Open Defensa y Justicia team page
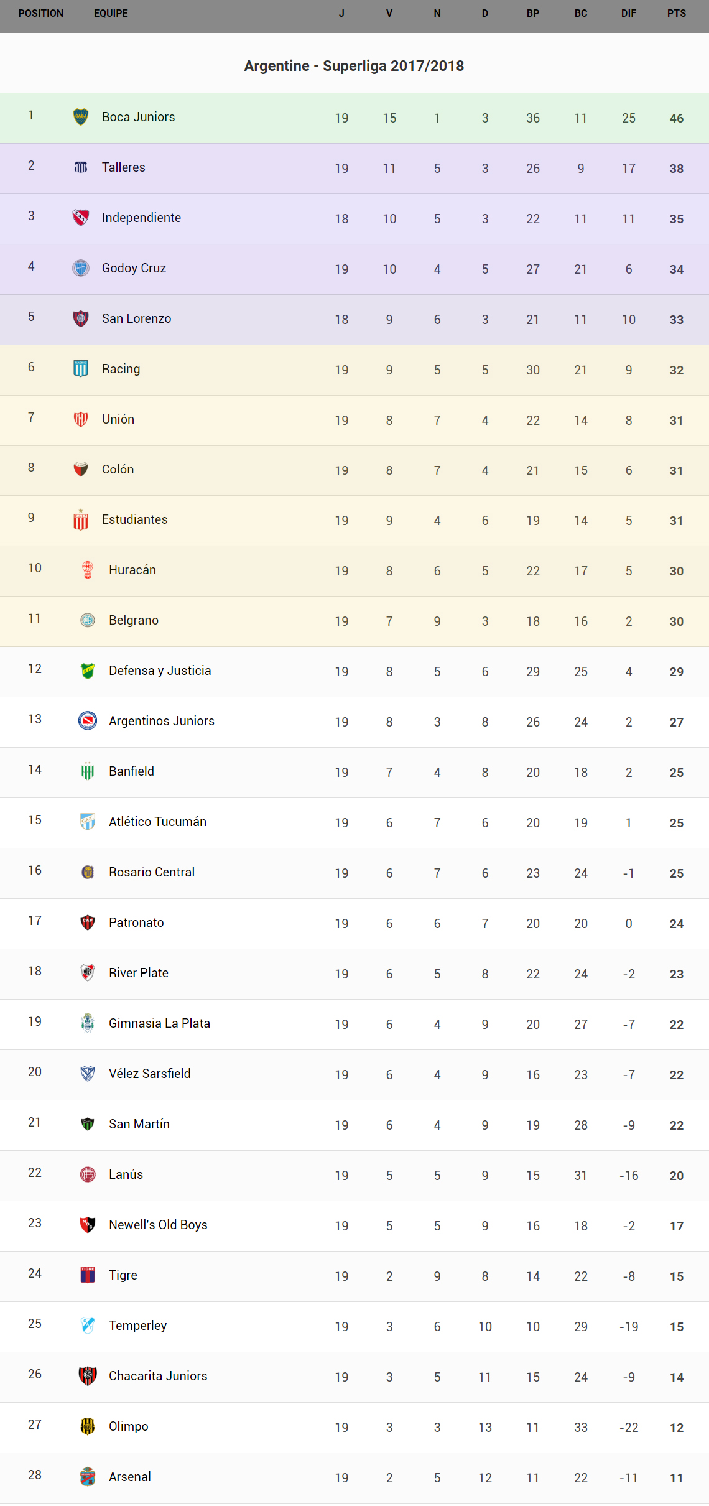 [x=160, y=671]
